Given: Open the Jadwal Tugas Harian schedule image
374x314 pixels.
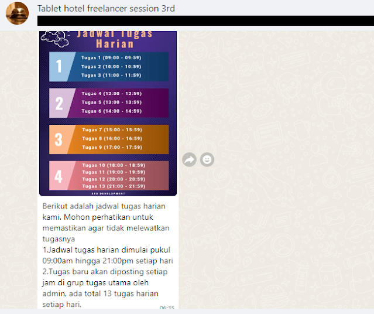Looking at the screenshot, I should pyautogui.click(x=108, y=114).
